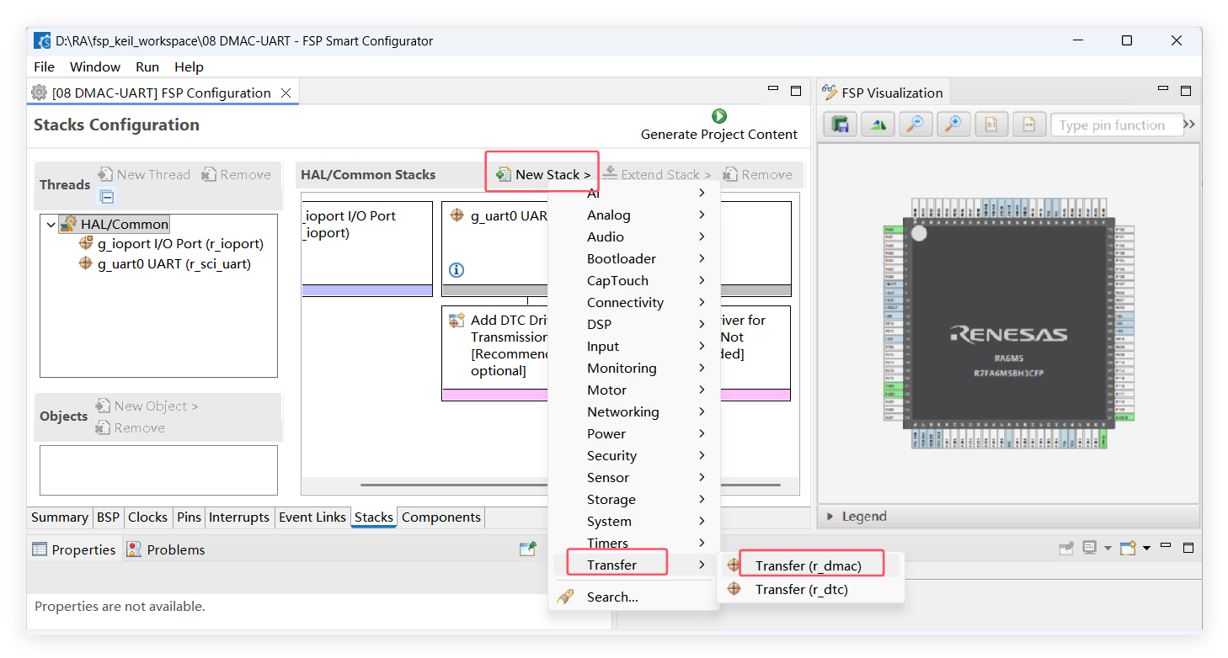The image size is (1228, 658).
Task: Expand the Analog submenu
Action: pos(633,215)
